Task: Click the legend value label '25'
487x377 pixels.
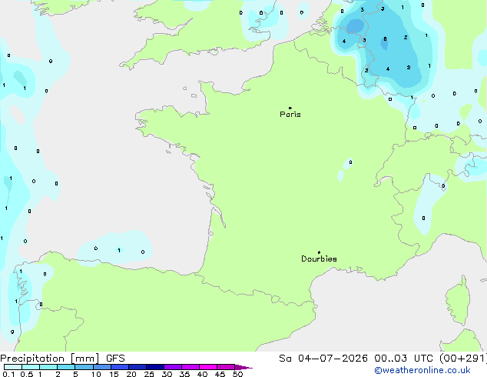Action: click(x=149, y=374)
